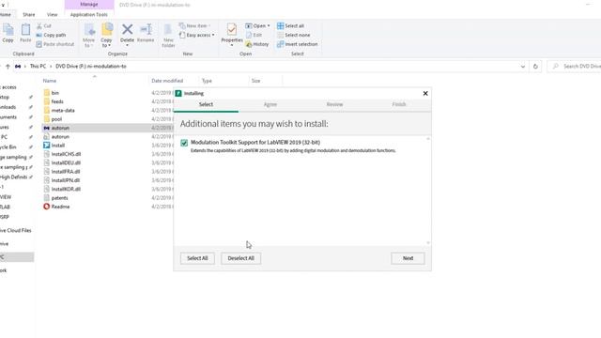Click Paste shortcut in the ribbon
The height and width of the screenshot is (338, 601).
click(x=54, y=44)
